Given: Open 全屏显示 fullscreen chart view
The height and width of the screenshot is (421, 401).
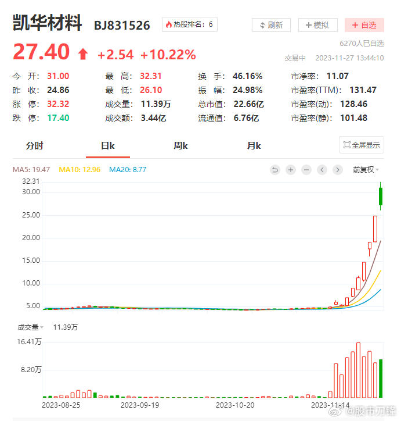Looking at the screenshot, I should coord(362,145).
